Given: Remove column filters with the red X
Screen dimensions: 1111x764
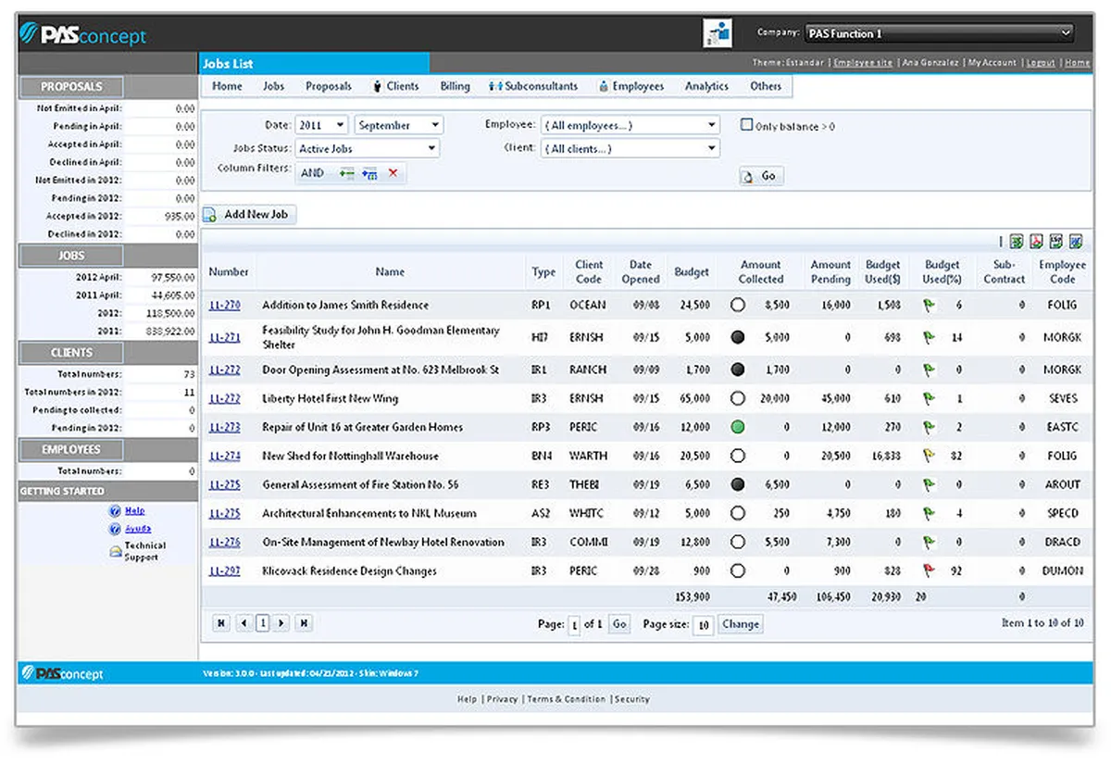Looking at the screenshot, I should pyautogui.click(x=393, y=173).
